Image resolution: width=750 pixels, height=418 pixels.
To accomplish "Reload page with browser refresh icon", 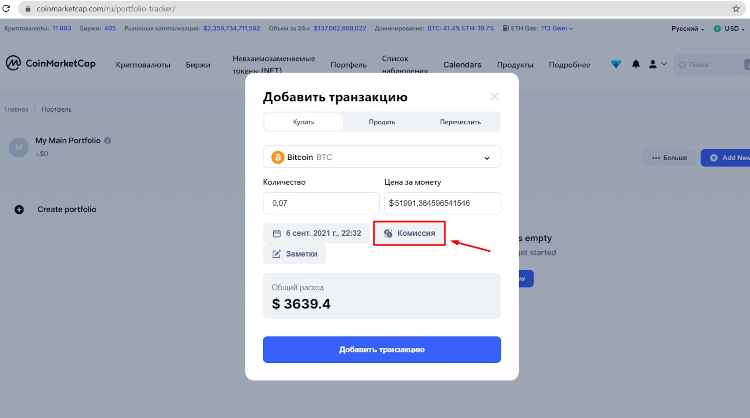I will coord(6,8).
